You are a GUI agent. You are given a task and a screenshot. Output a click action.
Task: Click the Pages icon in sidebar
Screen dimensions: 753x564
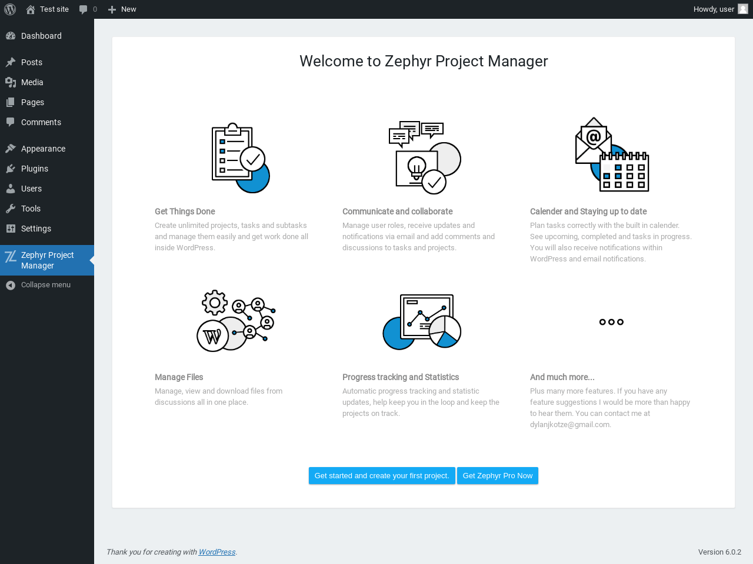pyautogui.click(x=11, y=102)
